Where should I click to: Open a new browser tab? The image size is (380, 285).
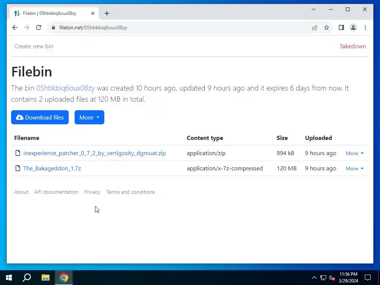point(107,14)
